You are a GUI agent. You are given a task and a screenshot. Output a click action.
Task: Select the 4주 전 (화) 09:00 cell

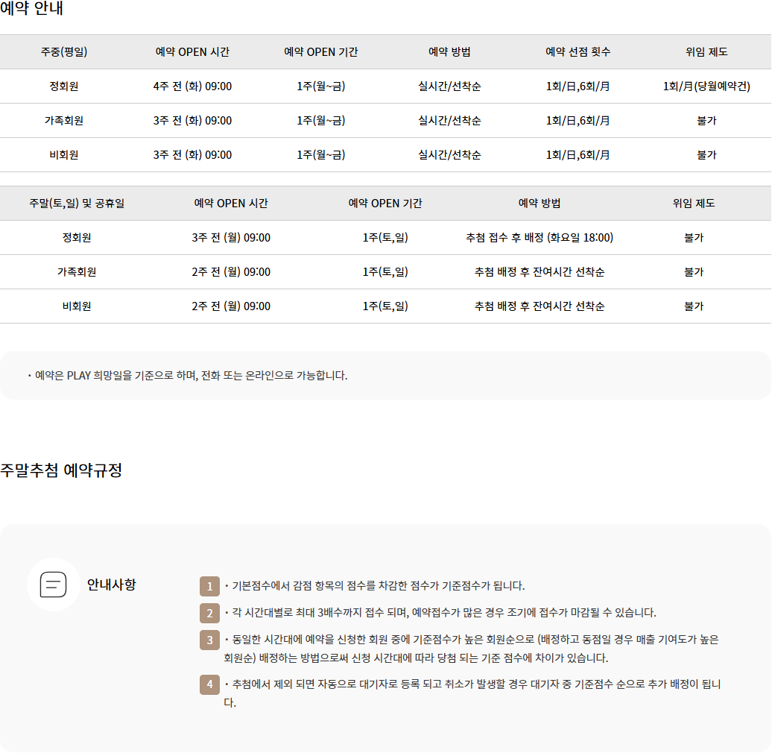[x=192, y=86]
